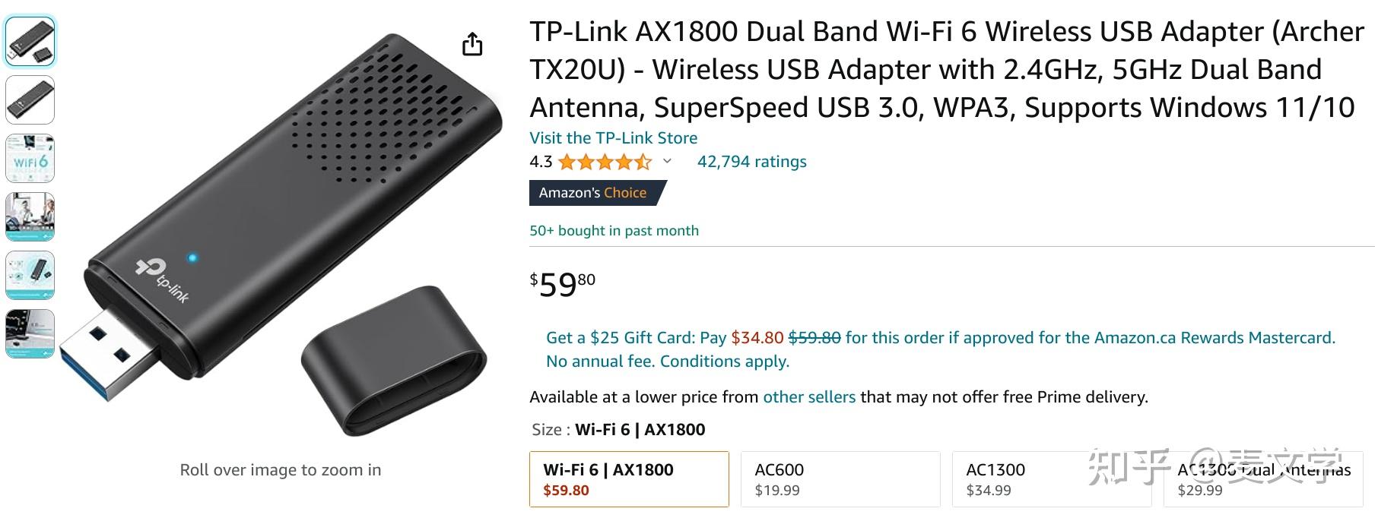Open the other sellers link
This screenshot has width=1378, height=521.
[809, 397]
